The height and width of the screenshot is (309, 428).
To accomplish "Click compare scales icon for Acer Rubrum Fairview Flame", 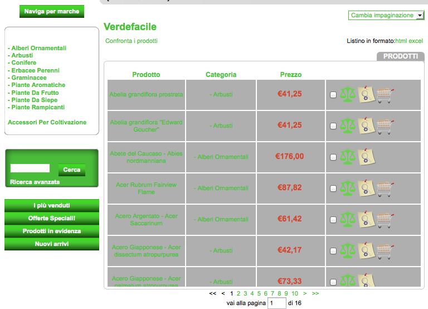I will pyautogui.click(x=348, y=188).
